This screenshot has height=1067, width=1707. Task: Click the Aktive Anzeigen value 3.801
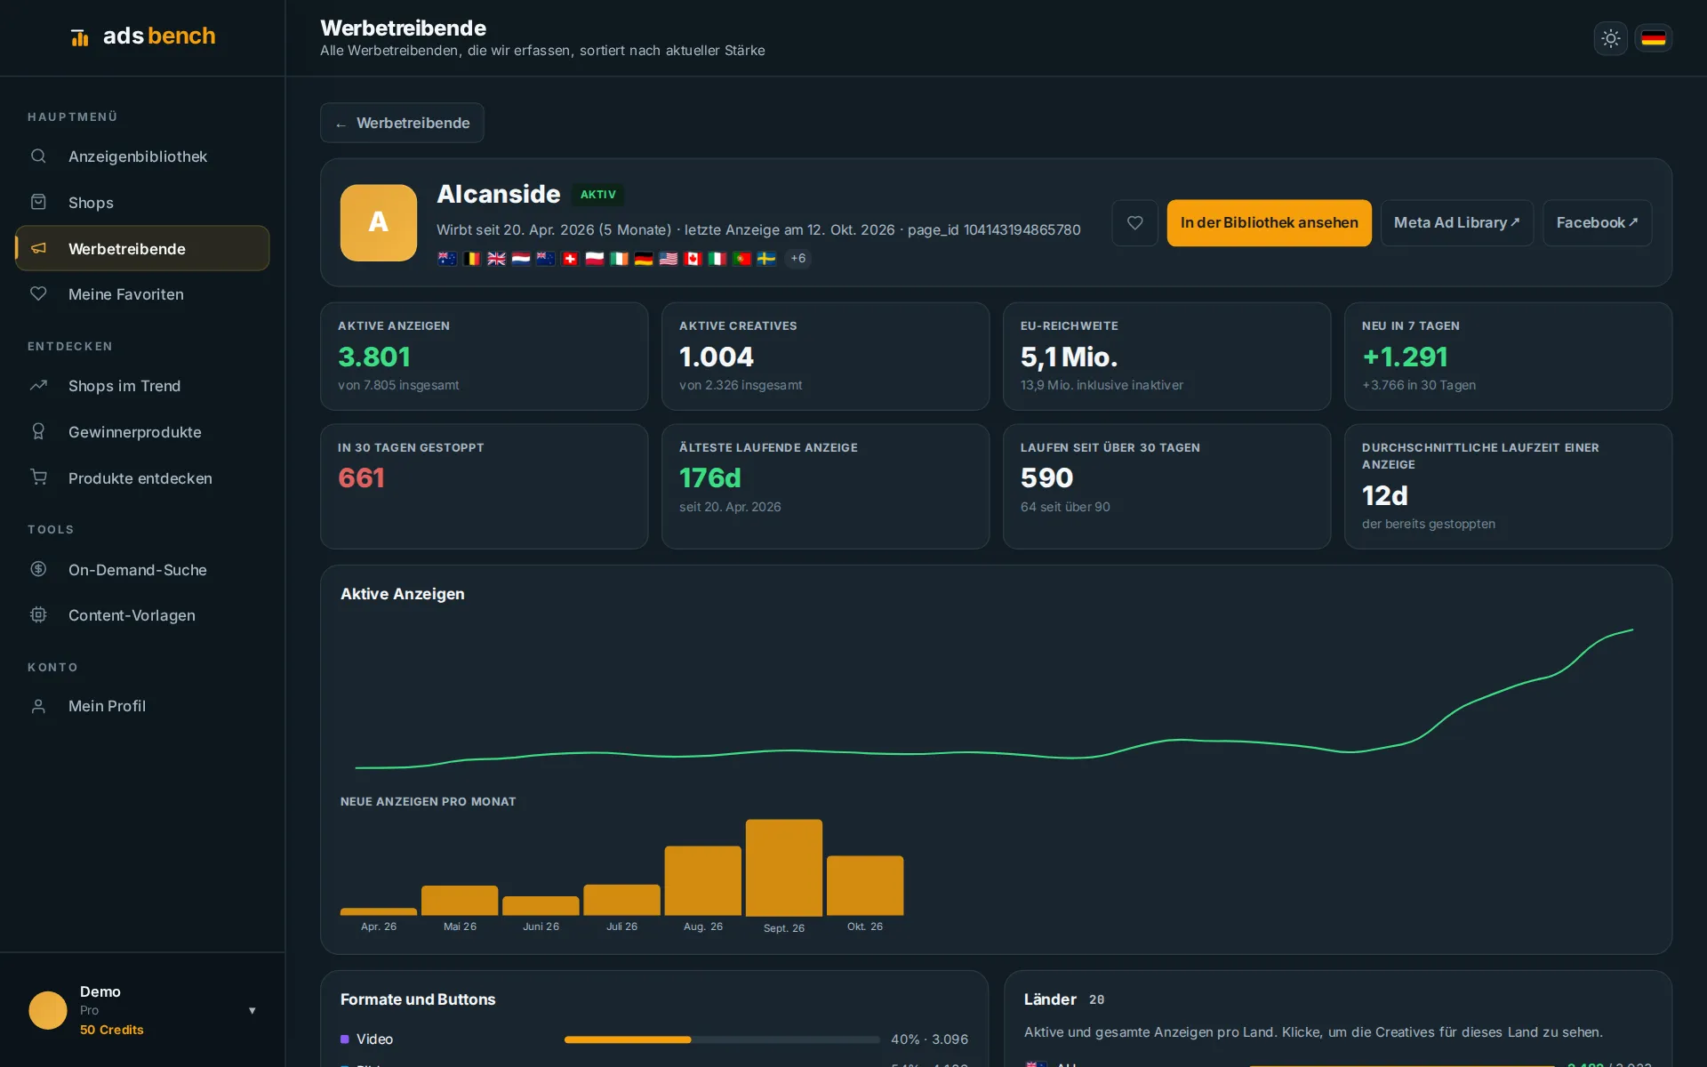374,357
